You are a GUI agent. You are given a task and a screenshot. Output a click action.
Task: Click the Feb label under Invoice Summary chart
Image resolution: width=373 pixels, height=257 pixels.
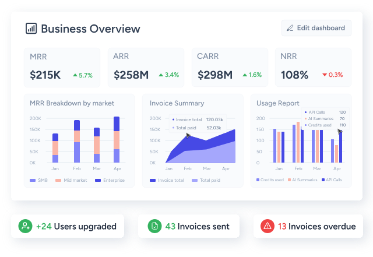pos(188,168)
